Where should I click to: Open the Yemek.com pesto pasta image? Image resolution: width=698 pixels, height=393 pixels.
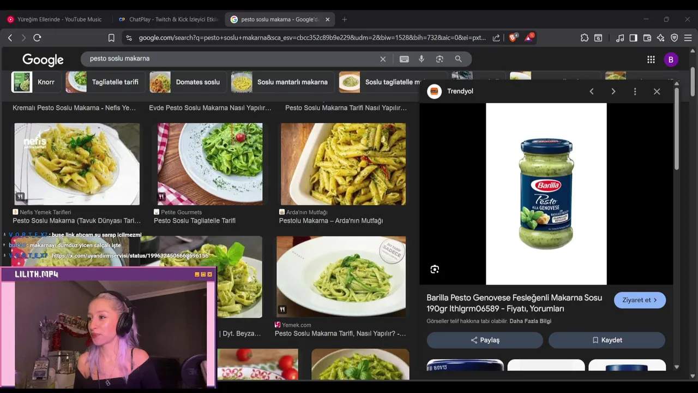(341, 276)
